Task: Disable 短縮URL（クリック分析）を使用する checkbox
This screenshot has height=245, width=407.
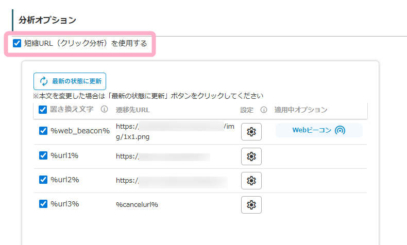Action: [17, 43]
